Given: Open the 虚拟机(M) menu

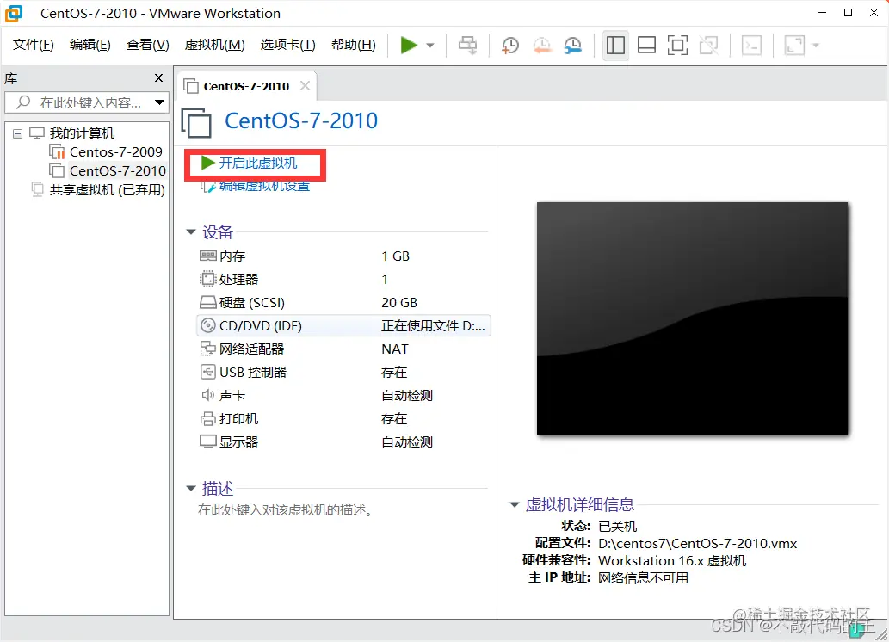Looking at the screenshot, I should pyautogui.click(x=214, y=45).
